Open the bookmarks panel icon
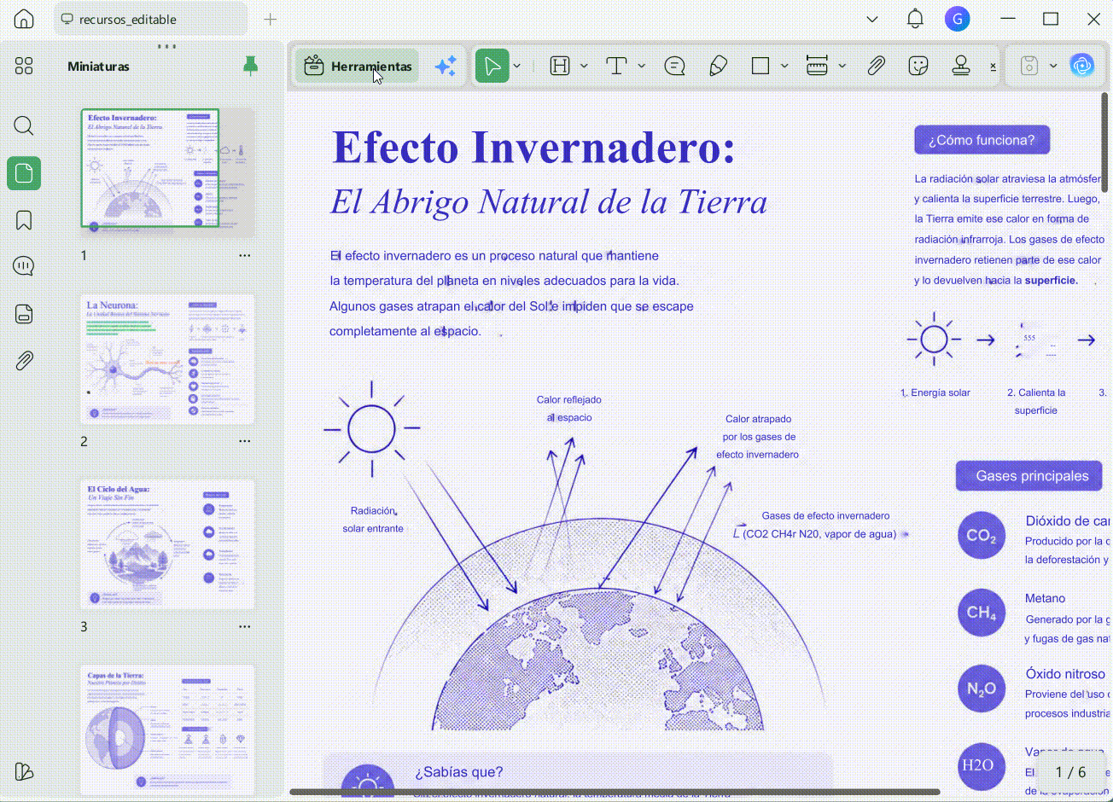Screen dimensions: 1113x802 click(24, 220)
